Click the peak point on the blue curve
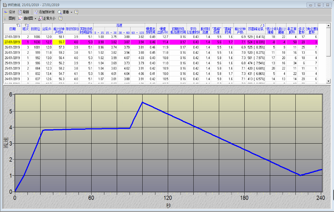 (x=142, y=102)
